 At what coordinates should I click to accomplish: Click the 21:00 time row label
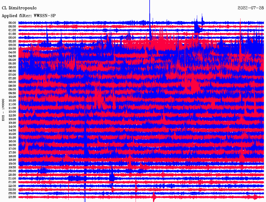pyautogui.click(x=12, y=178)
